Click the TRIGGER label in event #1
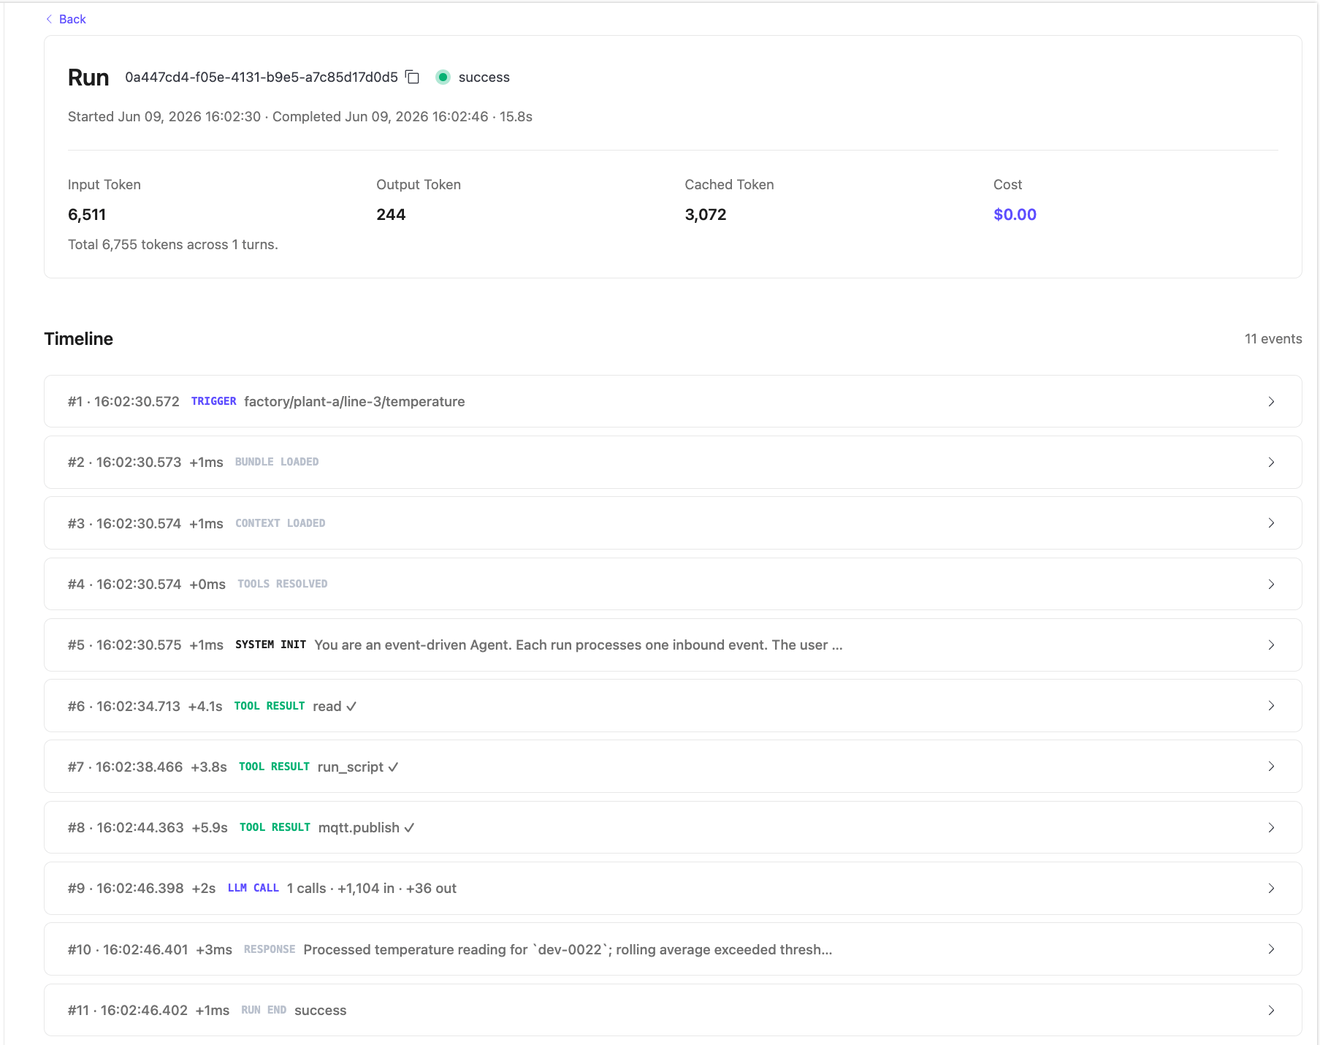 tap(213, 401)
